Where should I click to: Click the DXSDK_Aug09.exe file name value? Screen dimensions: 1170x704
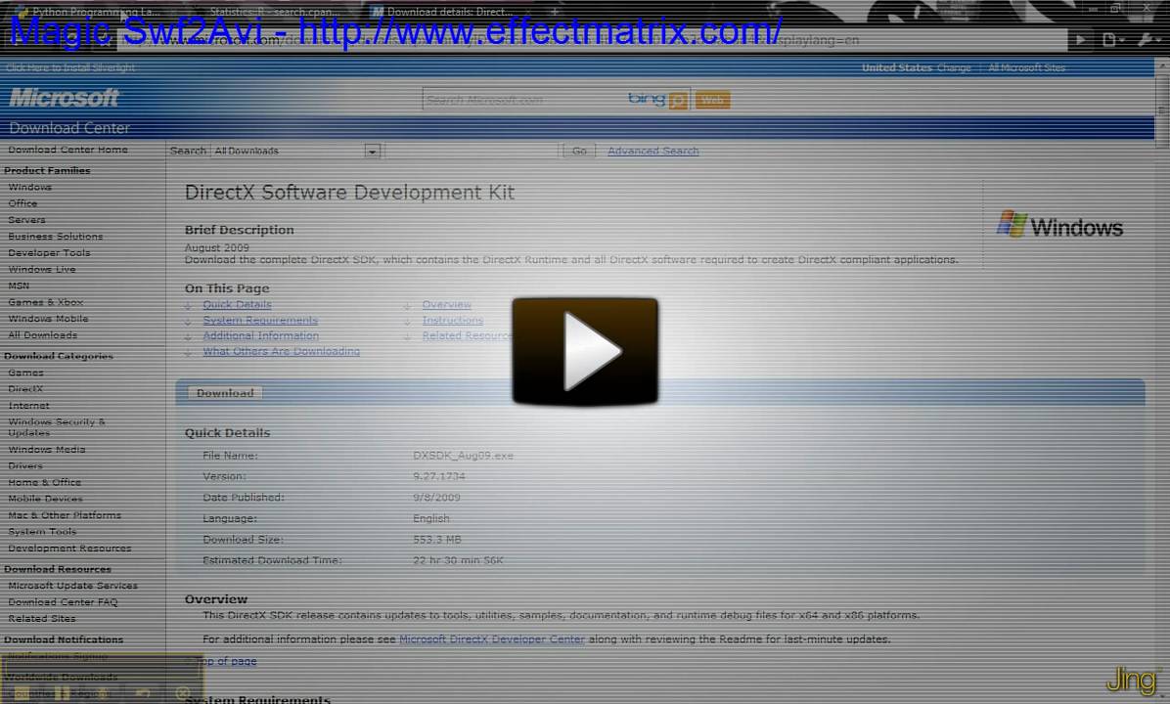464,456
